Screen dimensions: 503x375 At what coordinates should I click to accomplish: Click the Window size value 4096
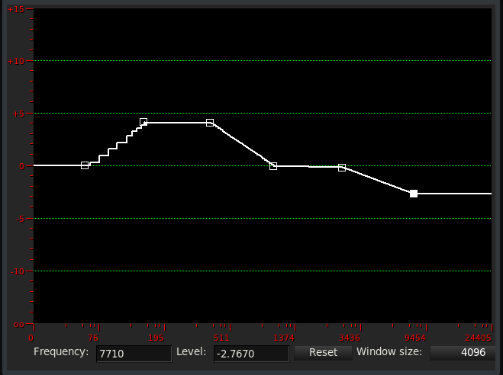coord(463,353)
